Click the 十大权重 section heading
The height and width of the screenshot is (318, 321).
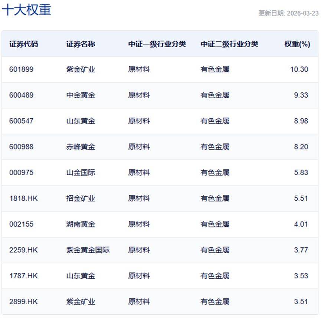tap(26, 10)
